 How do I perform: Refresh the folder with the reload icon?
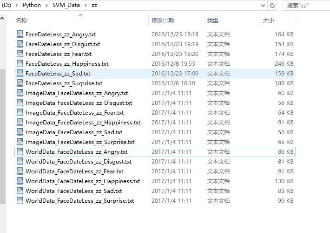[272, 5]
